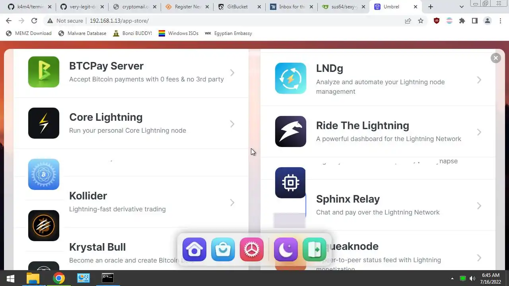509x286 pixels.
Task: Share this page icon in address bar
Action: 408,21
